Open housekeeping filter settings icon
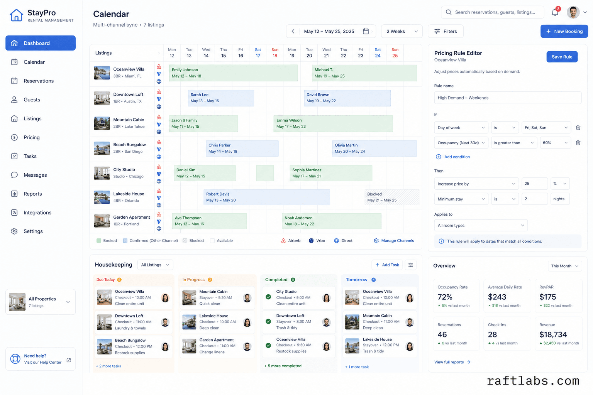Image resolution: width=593 pixels, height=395 pixels. pos(411,265)
